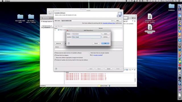This screenshot has height=102, width=182.
Task: Cancel the Add Repository dialog
Action: pyautogui.click(x=96, y=43)
